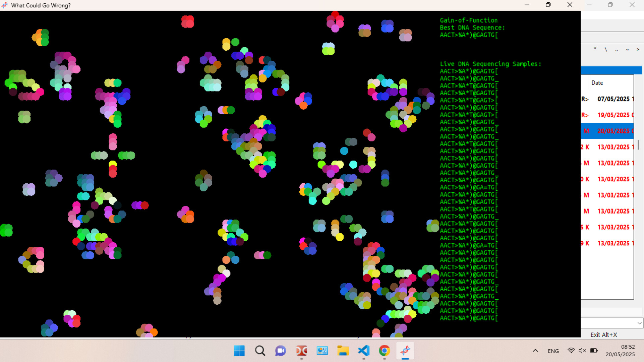This screenshot has width=644, height=362.
Task: Launch the DNA sequencing app from the taskbar
Action: (405, 351)
